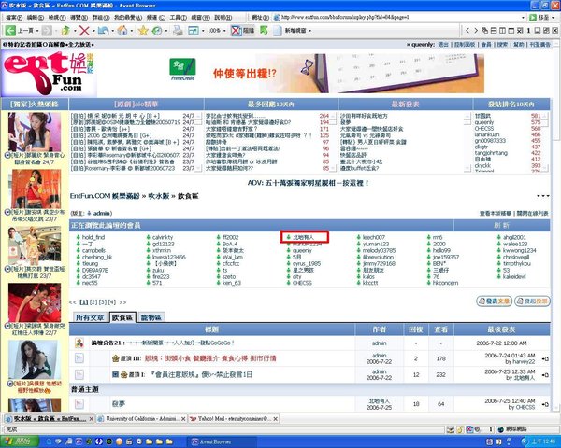Viewport: 561px width, 448px height.
Task: Click the 退出 logout link
Action: click(443, 45)
